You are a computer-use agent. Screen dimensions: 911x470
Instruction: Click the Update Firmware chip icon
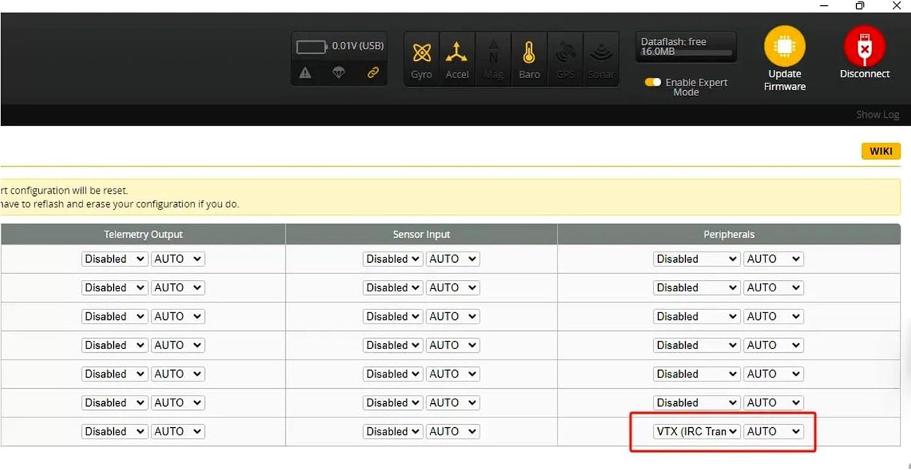[x=784, y=47]
